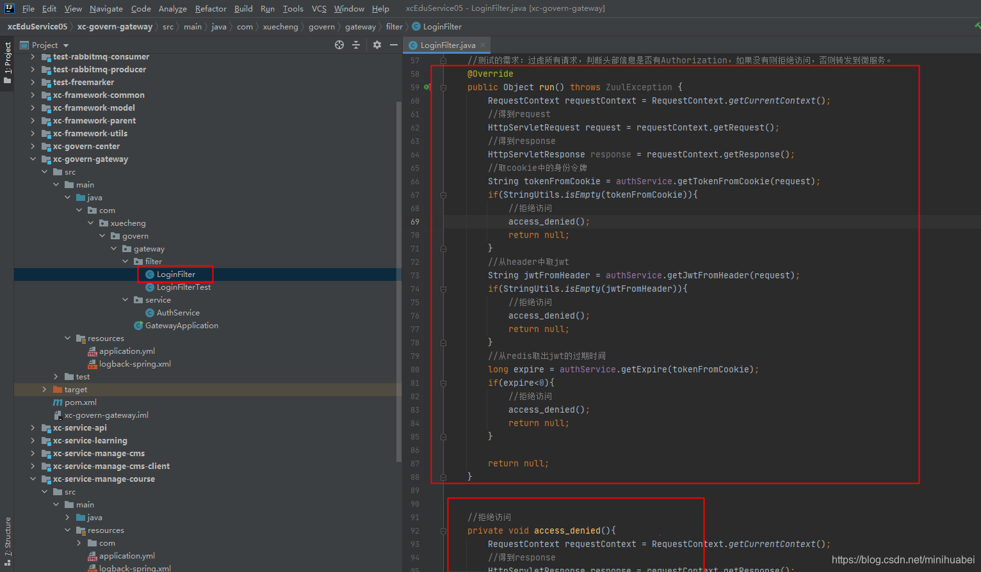Open xc-govern-gateway.iml file

click(x=106, y=415)
